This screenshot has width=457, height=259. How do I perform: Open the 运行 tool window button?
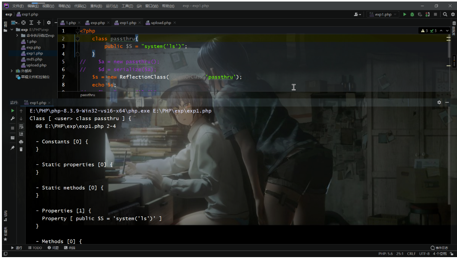[x=16, y=248]
